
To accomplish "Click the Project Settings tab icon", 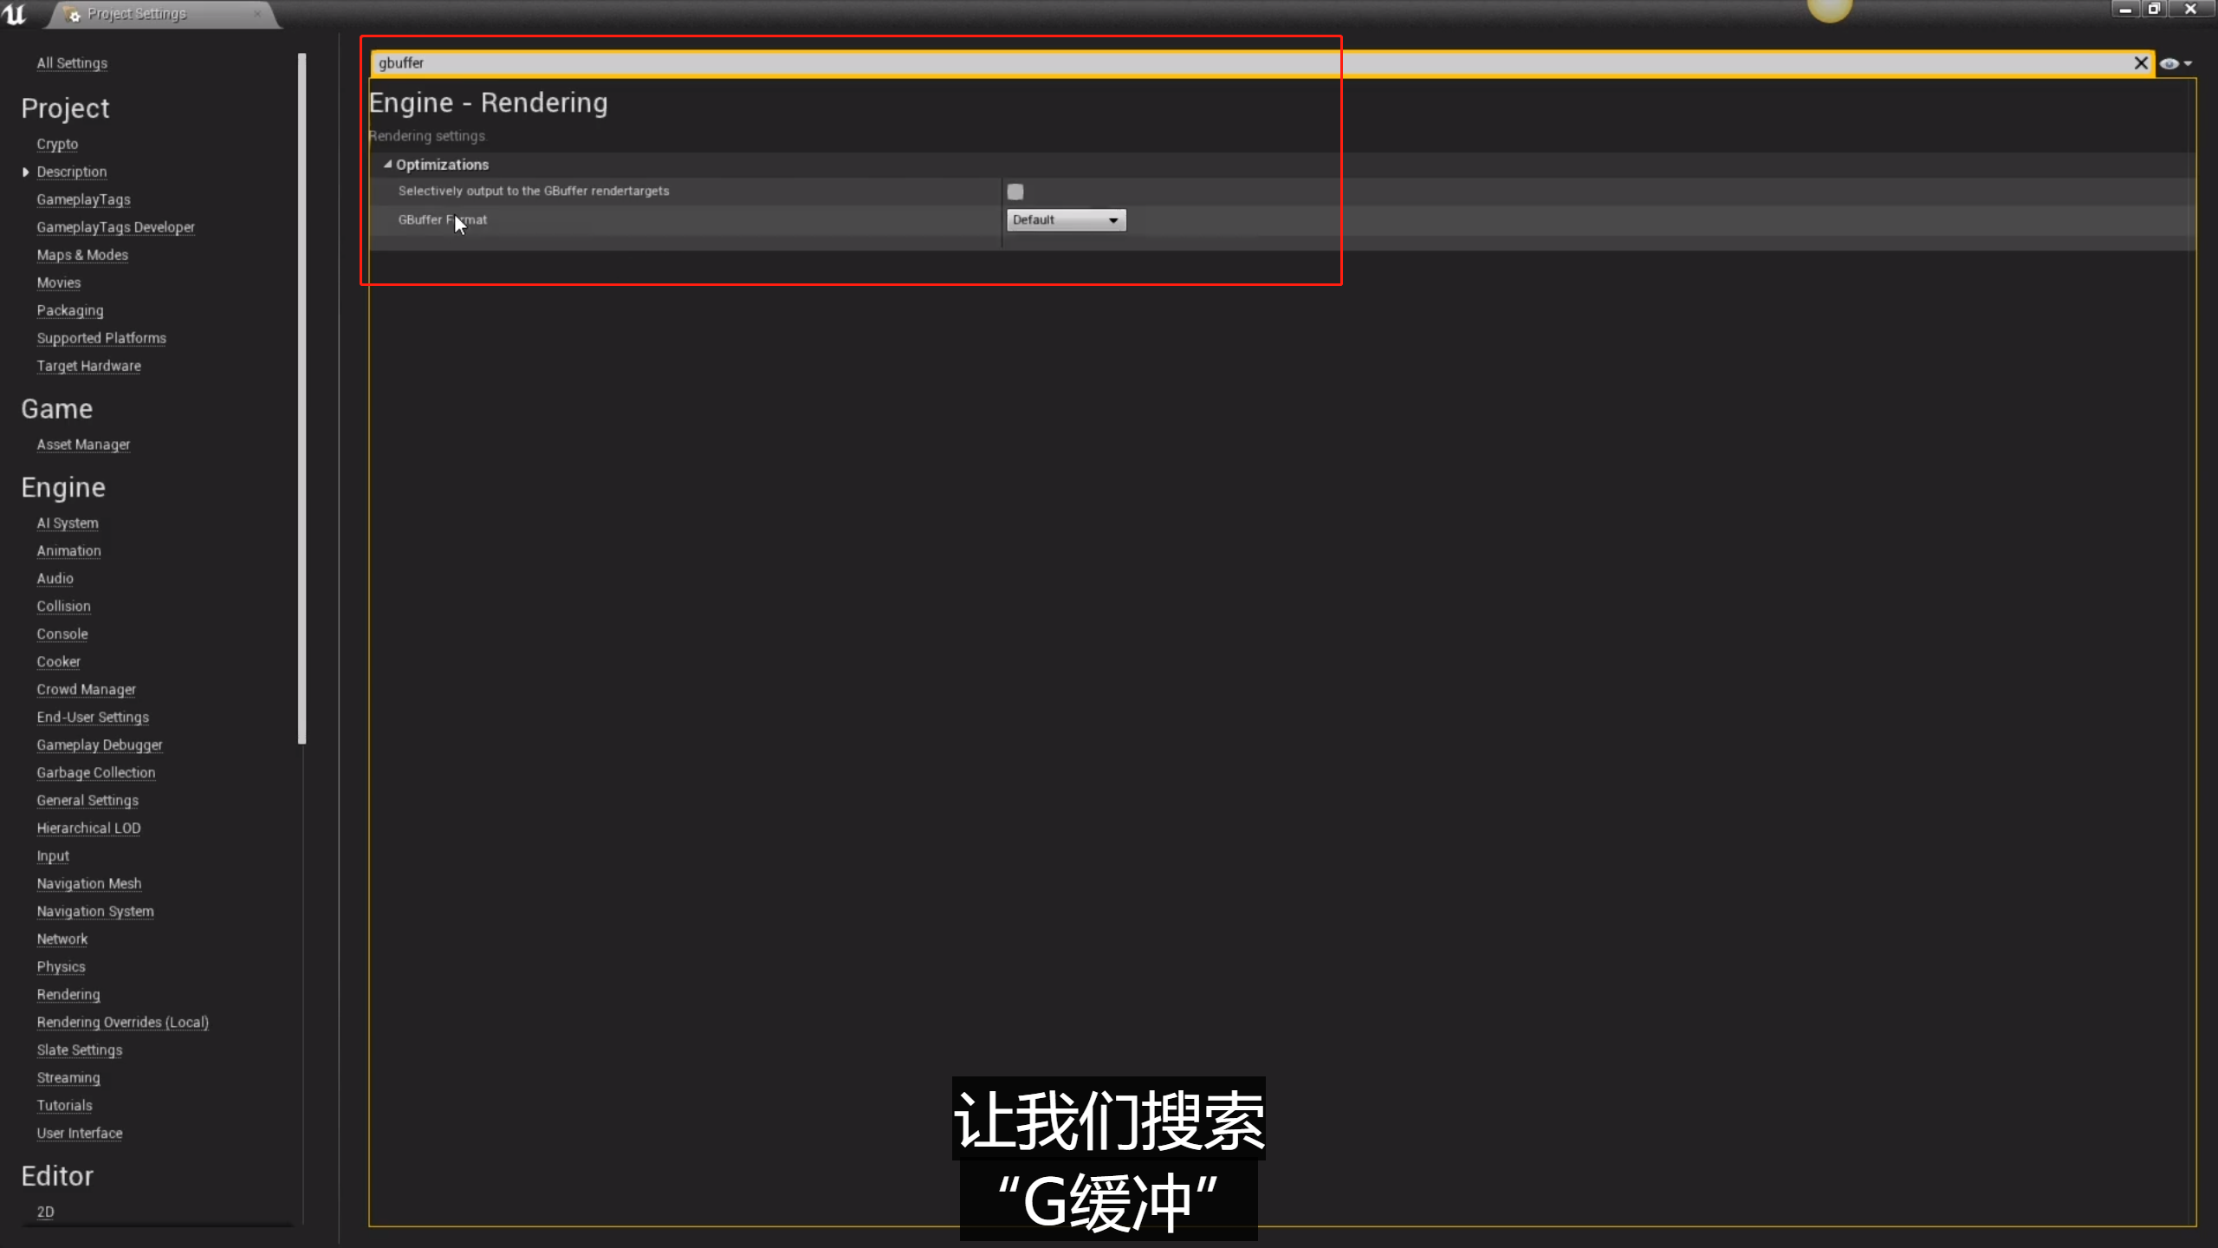I will click(73, 14).
